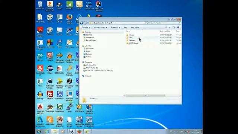Image resolution: width=238 pixels, height=134 pixels.
Task: Open Firefox from the taskbar
Action: pyautogui.click(x=79, y=131)
